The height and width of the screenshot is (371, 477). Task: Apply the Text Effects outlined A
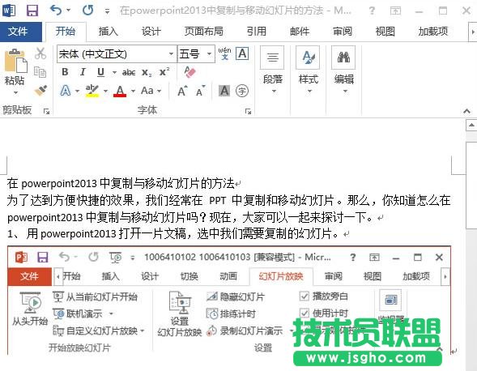(x=66, y=91)
